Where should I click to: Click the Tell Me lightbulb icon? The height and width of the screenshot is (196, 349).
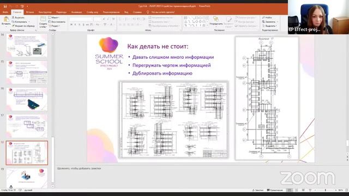click(x=148, y=12)
